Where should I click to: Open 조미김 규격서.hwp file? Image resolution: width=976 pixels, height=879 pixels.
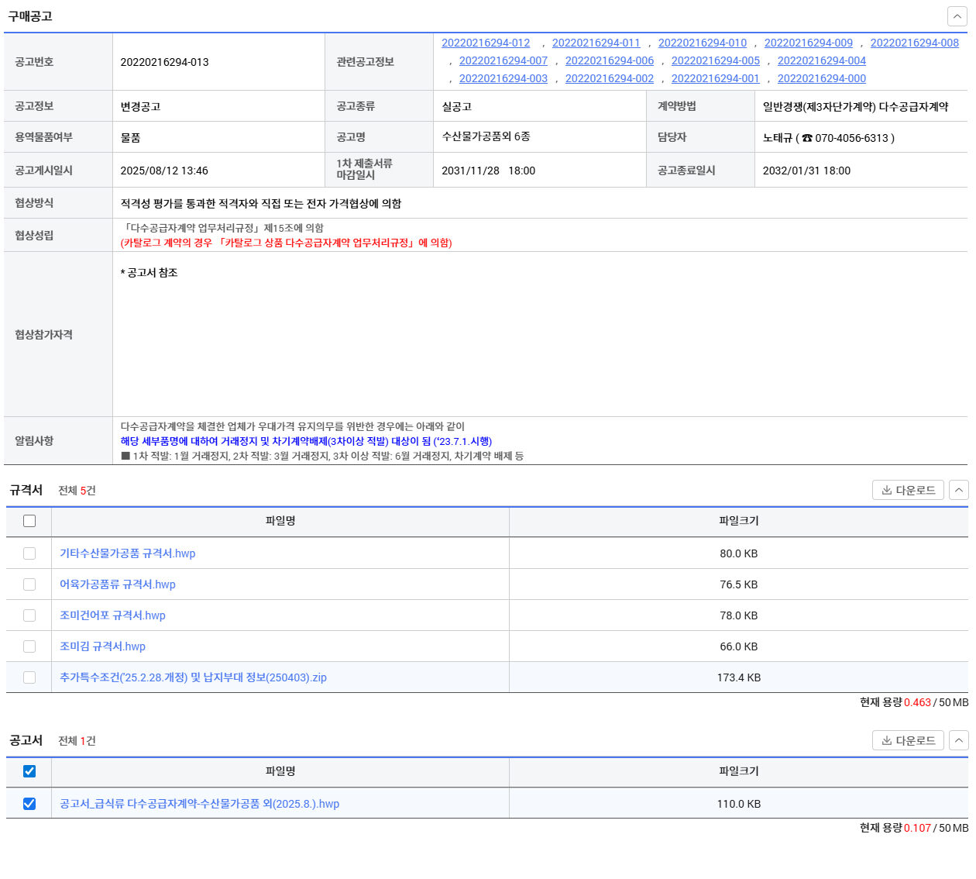click(x=102, y=646)
